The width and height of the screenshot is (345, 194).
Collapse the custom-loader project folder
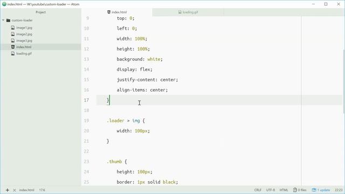3,20
